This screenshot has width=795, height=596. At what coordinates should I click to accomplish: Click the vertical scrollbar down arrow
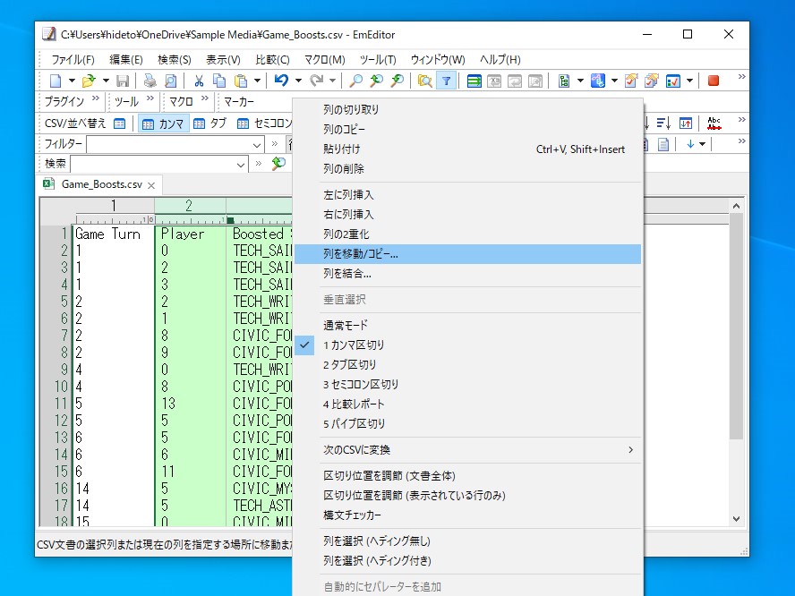[736, 517]
